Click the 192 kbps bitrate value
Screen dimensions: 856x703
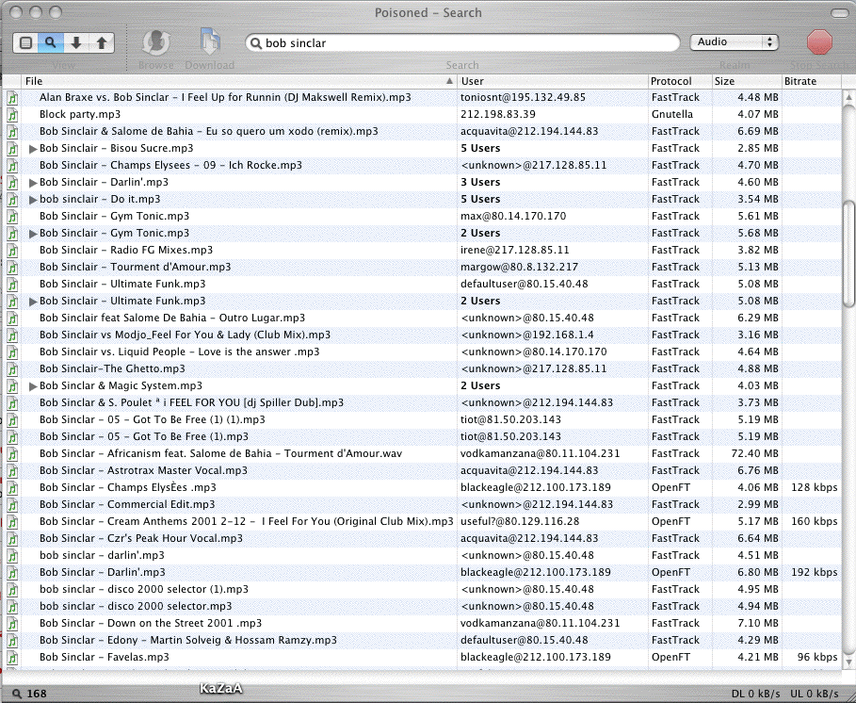point(814,572)
